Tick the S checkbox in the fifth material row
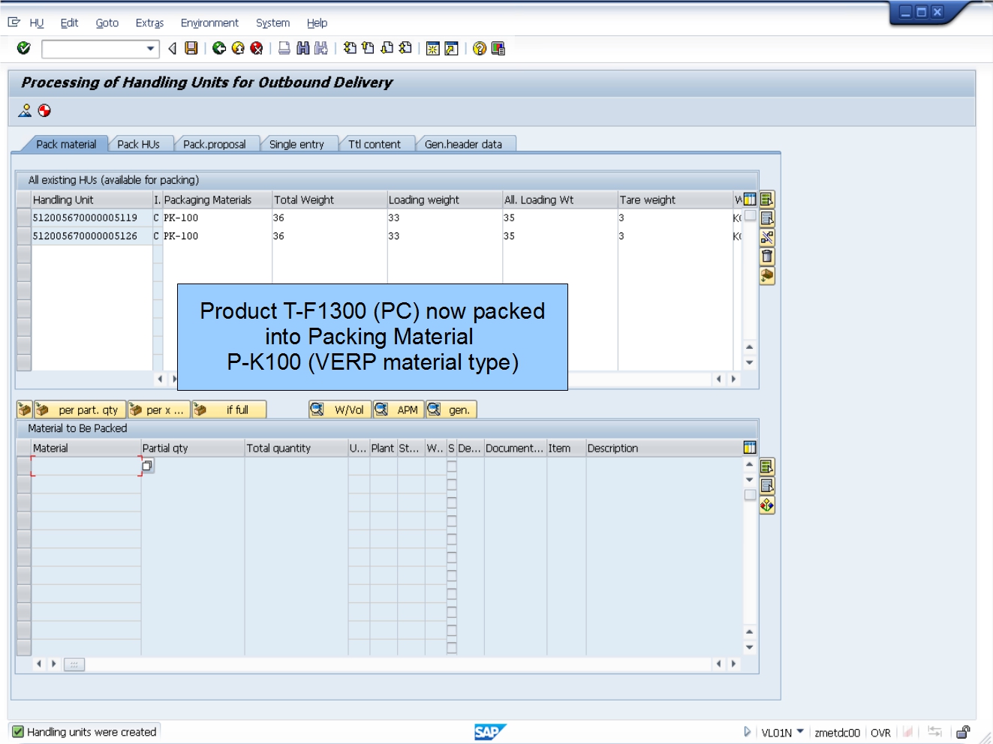993x744 pixels. (452, 539)
